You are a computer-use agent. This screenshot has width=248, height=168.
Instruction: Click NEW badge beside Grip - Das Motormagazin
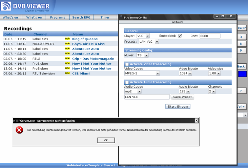point(67,59)
